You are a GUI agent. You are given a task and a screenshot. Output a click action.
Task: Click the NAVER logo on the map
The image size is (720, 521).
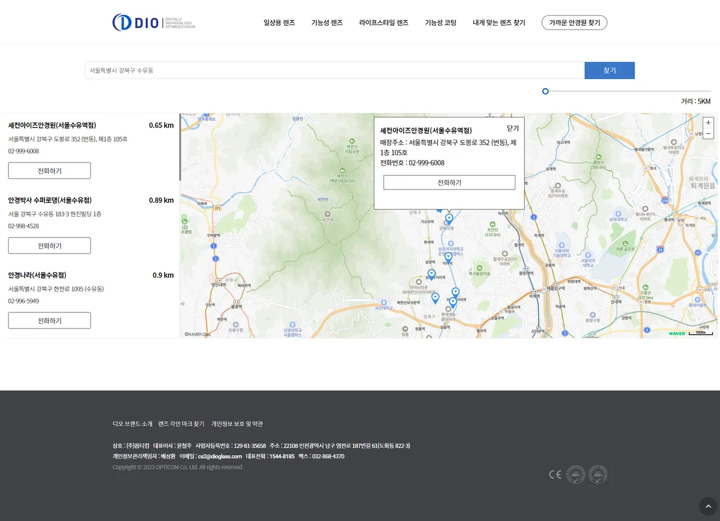point(677,333)
